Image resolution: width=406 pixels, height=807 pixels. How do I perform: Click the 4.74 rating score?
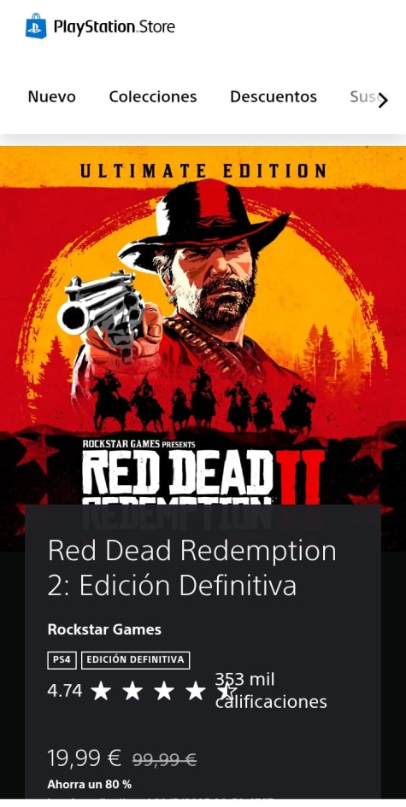65,691
